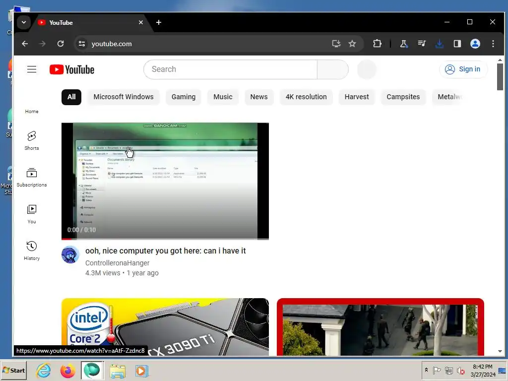
Task: Open the tab search dropdown arrow
Action: (x=24, y=22)
